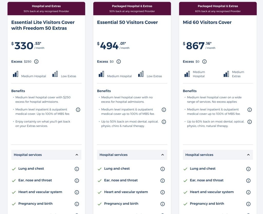Open info for Essential Lite inpatient & outpatient benefit
263x214 pixels.
(78, 110)
